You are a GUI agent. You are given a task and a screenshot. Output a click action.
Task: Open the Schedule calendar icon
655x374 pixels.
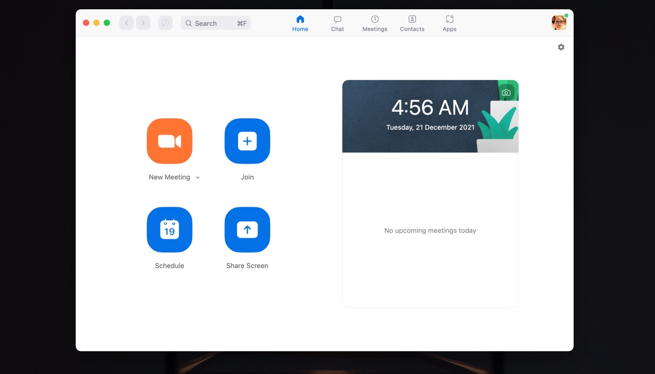pos(169,230)
